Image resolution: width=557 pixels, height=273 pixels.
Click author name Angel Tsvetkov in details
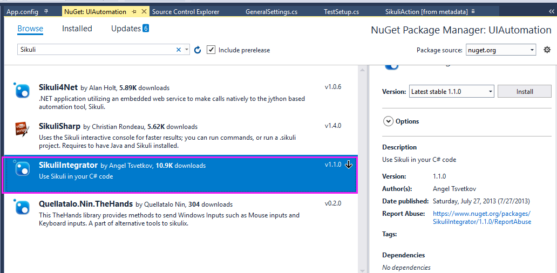pos(454,188)
